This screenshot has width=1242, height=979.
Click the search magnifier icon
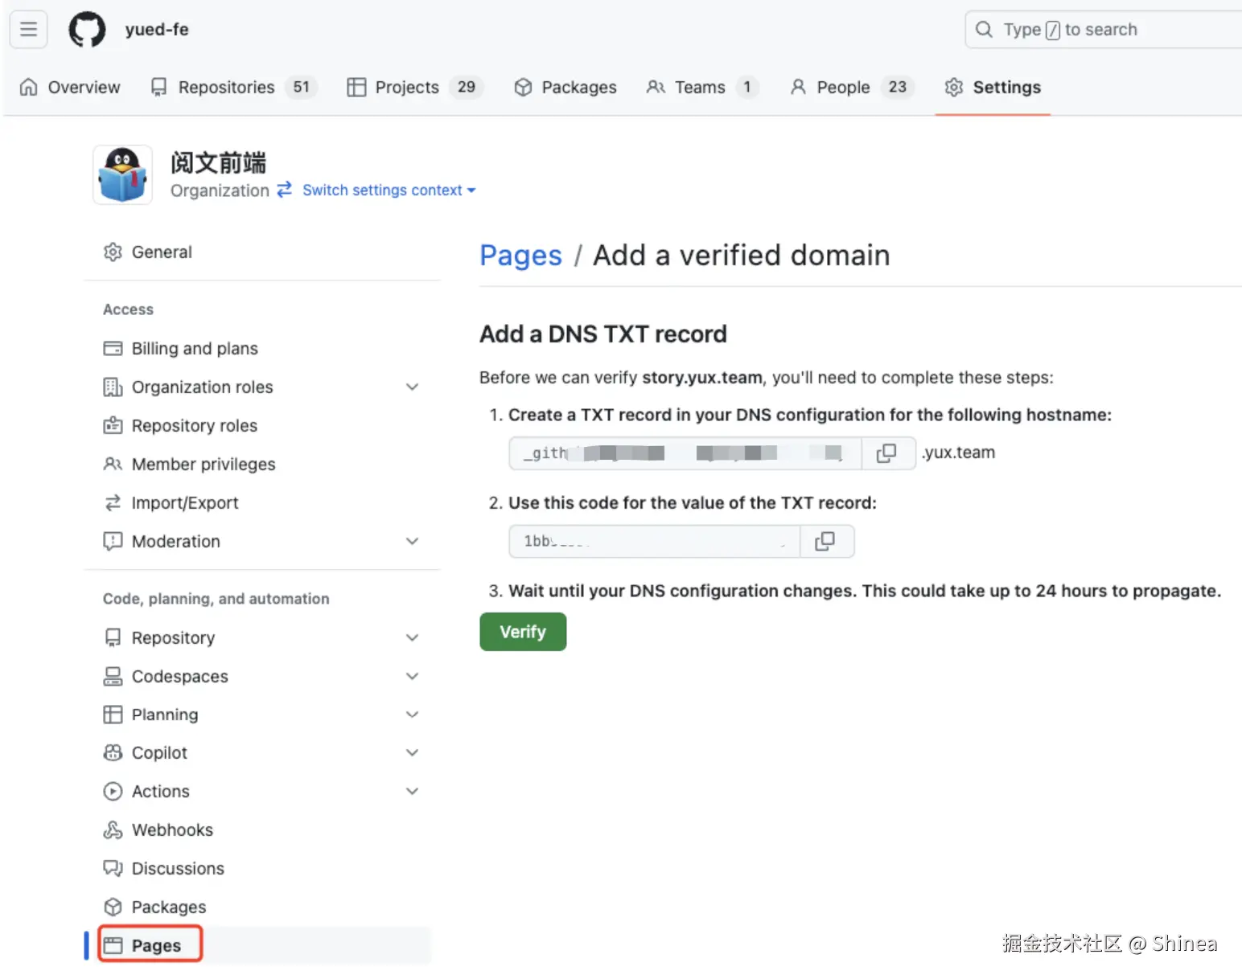(984, 30)
